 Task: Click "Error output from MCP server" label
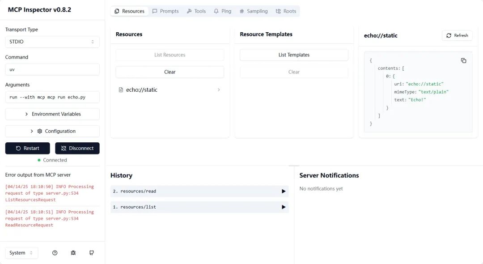(38, 175)
